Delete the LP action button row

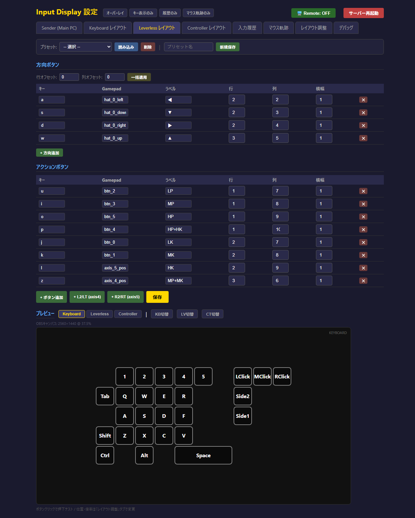pyautogui.click(x=363, y=191)
